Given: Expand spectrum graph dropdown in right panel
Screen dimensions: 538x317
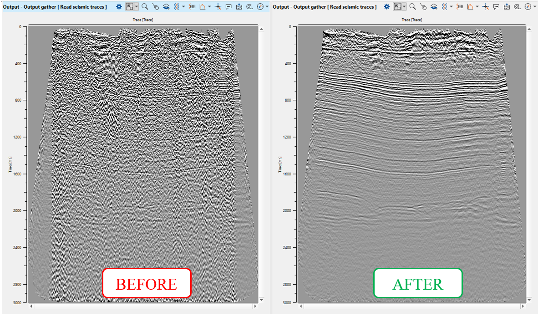Looking at the screenshot, I should tap(477, 7).
